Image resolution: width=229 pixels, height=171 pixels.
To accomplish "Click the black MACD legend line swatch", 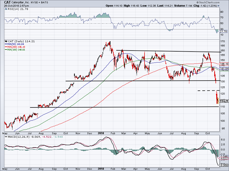I will (6, 137).
